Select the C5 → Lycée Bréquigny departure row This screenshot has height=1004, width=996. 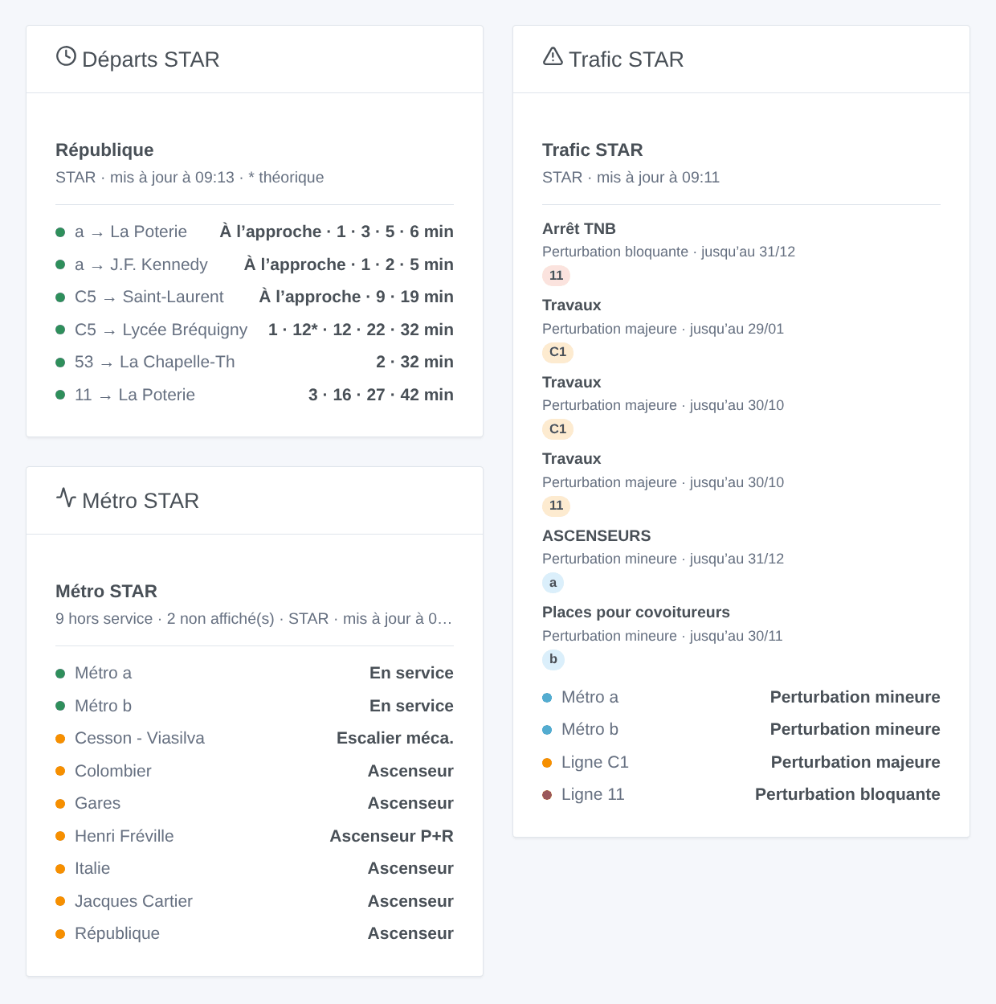(x=255, y=330)
